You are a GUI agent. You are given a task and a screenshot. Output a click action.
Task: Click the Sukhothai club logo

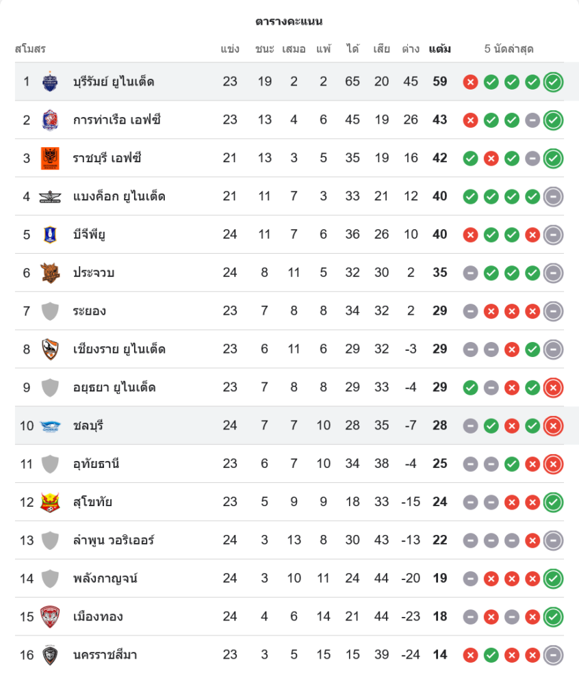(50, 502)
